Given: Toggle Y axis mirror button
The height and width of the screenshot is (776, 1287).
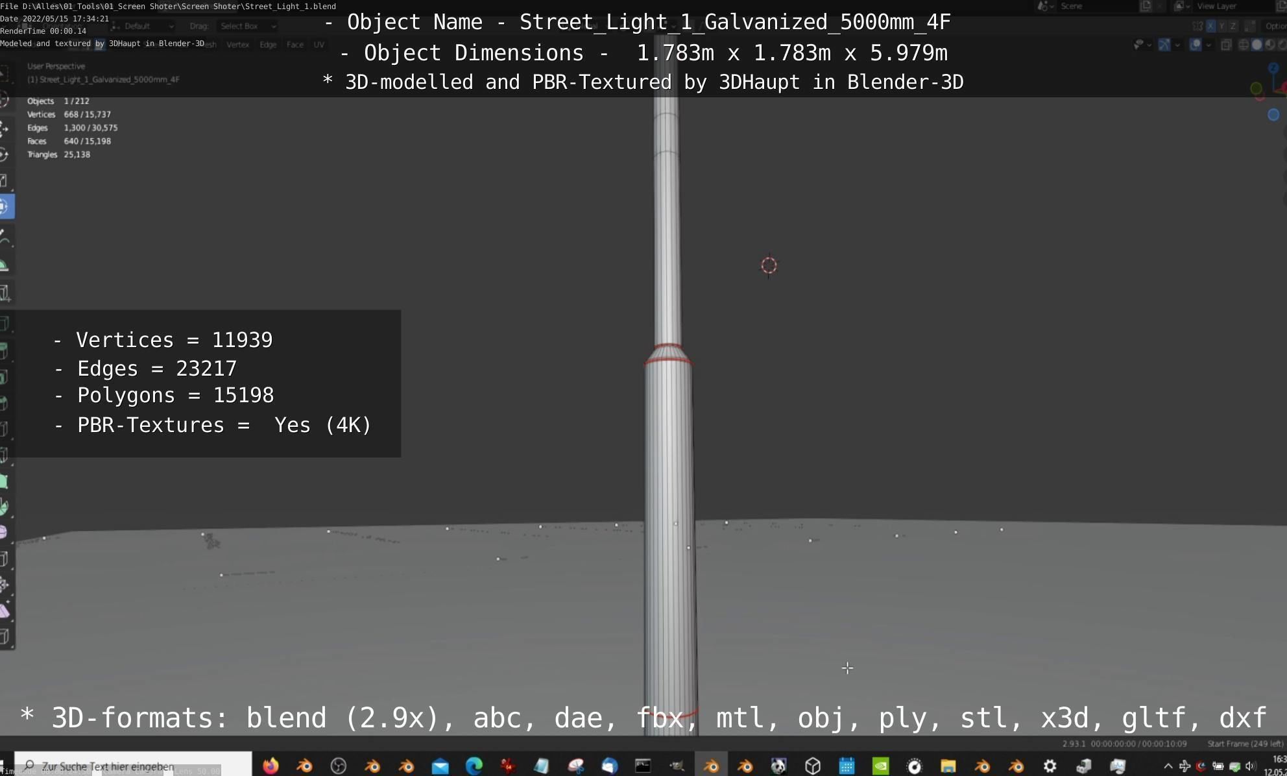Looking at the screenshot, I should point(1221,26).
